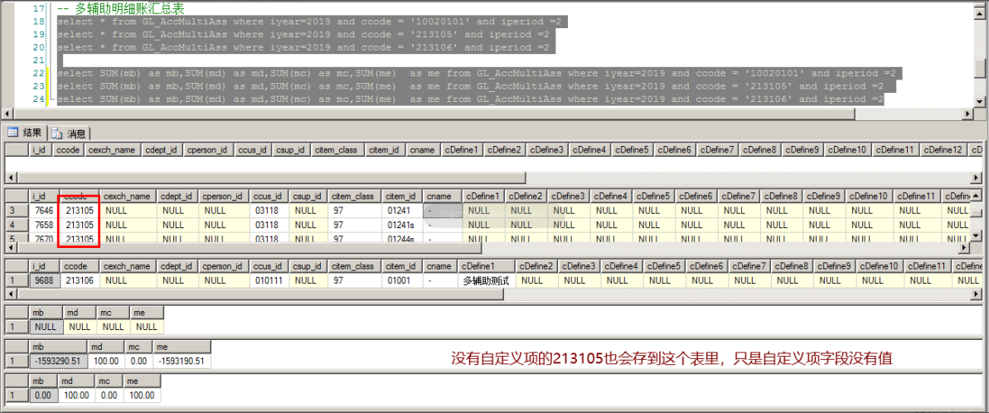Click the mc column header above -1593290.51 row
The height and width of the screenshot is (413, 989).
coord(137,347)
